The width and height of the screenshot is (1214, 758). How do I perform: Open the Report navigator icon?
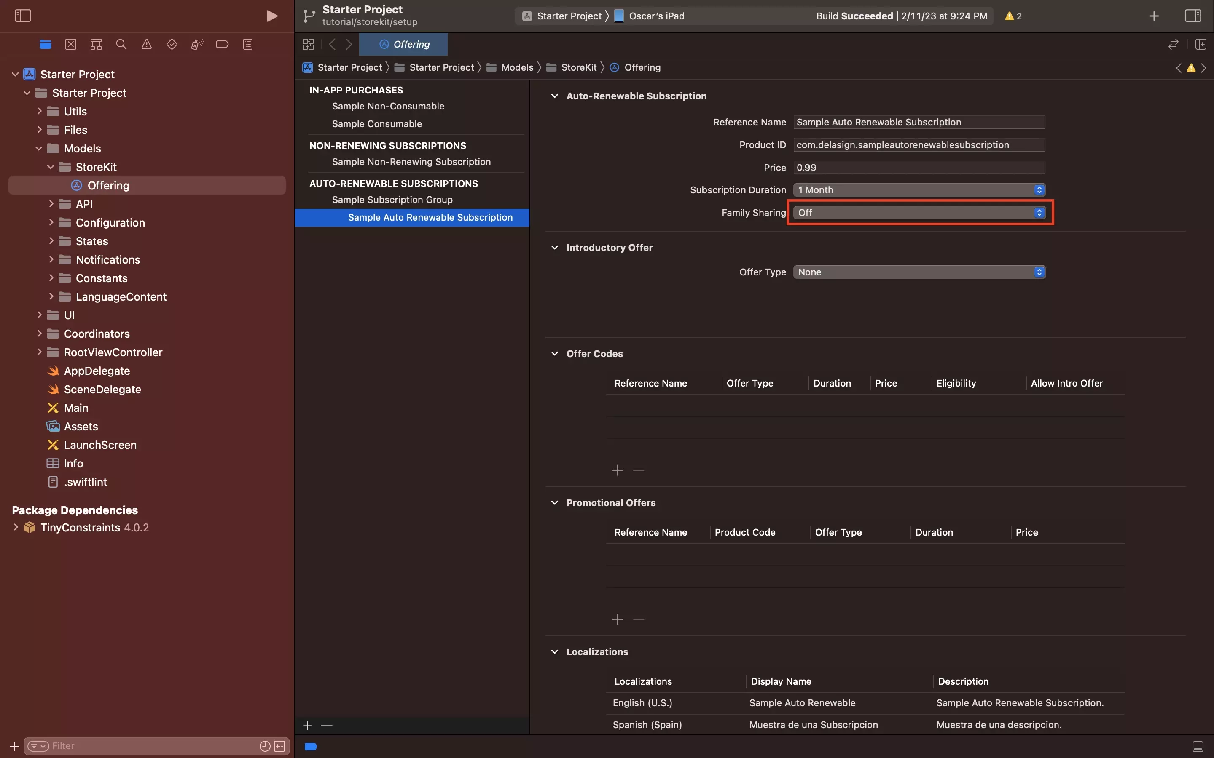(248, 44)
